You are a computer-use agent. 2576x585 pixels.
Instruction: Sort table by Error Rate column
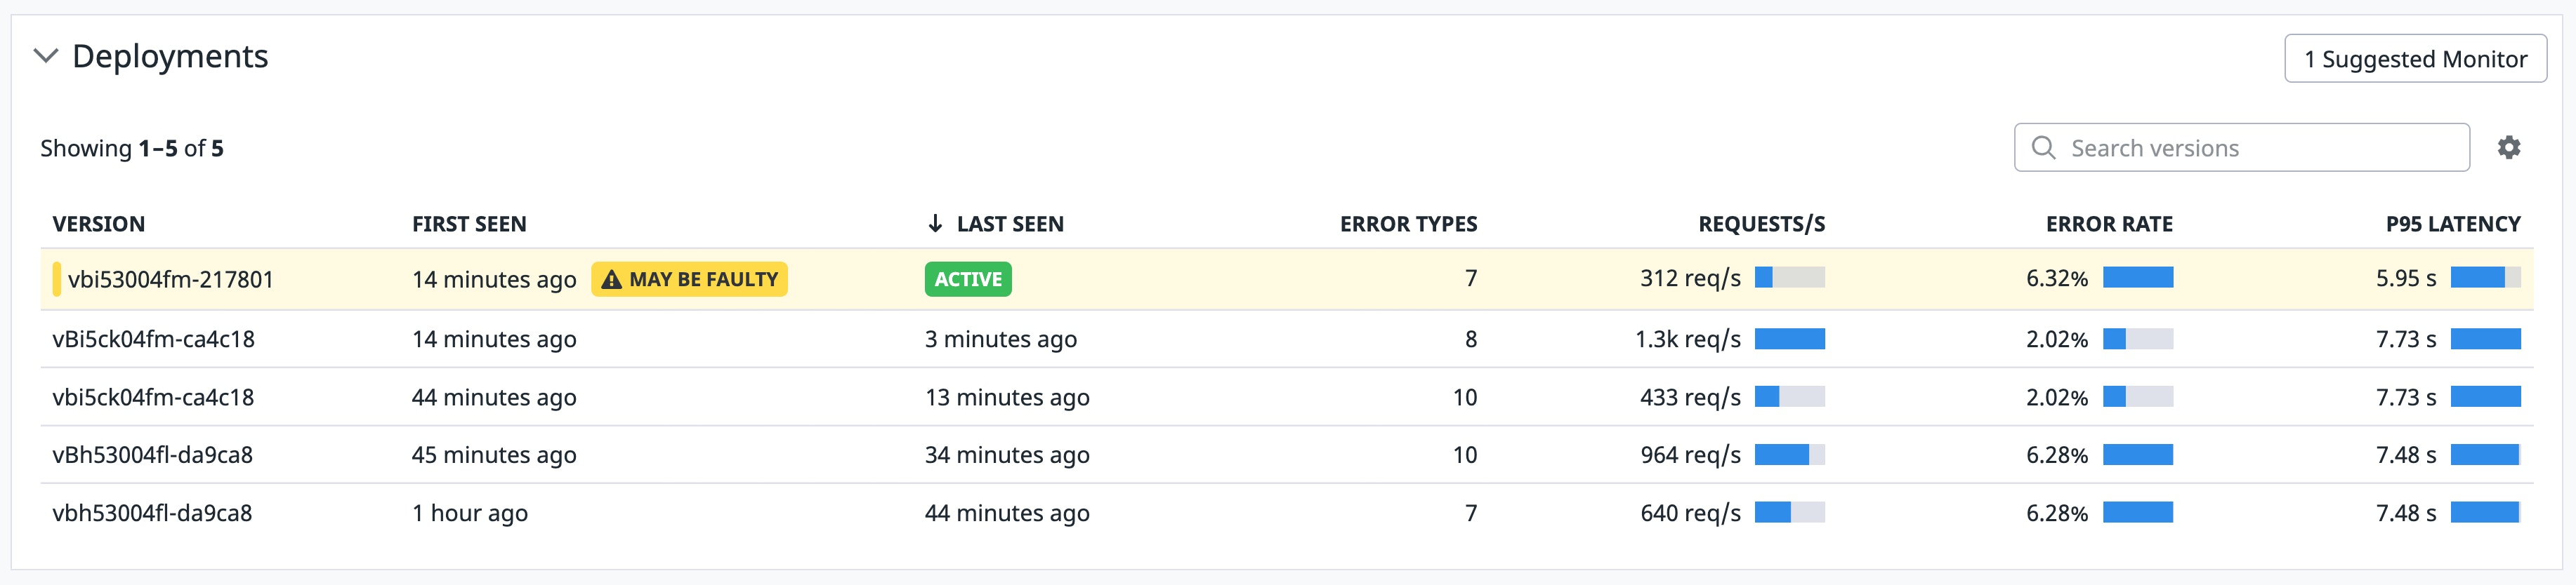coord(2108,224)
